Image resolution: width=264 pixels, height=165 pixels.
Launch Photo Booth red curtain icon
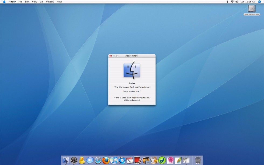coord(138,160)
